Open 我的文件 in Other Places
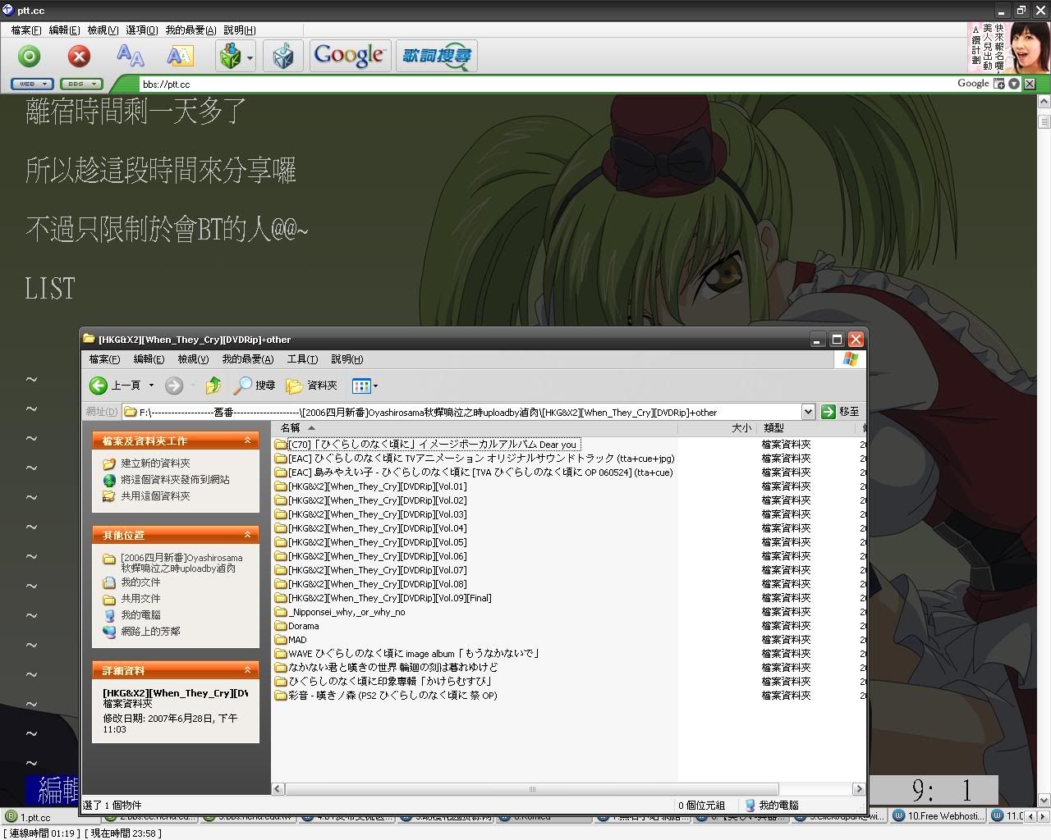 [x=140, y=582]
